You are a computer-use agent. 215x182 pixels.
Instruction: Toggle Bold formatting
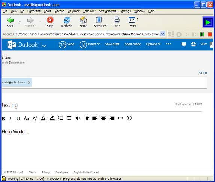point(3,118)
